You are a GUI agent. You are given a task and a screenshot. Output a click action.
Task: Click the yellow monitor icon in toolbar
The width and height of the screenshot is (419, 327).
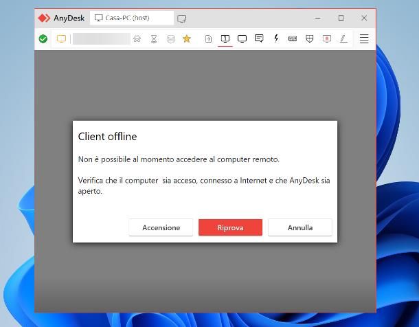(61, 38)
